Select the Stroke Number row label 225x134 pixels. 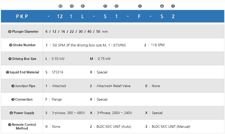click(22, 45)
